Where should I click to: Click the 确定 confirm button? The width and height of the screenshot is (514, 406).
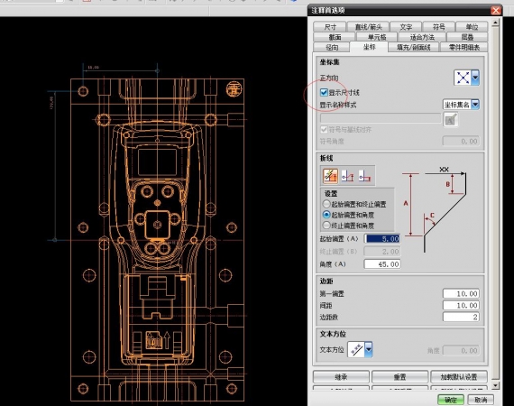[x=451, y=400]
